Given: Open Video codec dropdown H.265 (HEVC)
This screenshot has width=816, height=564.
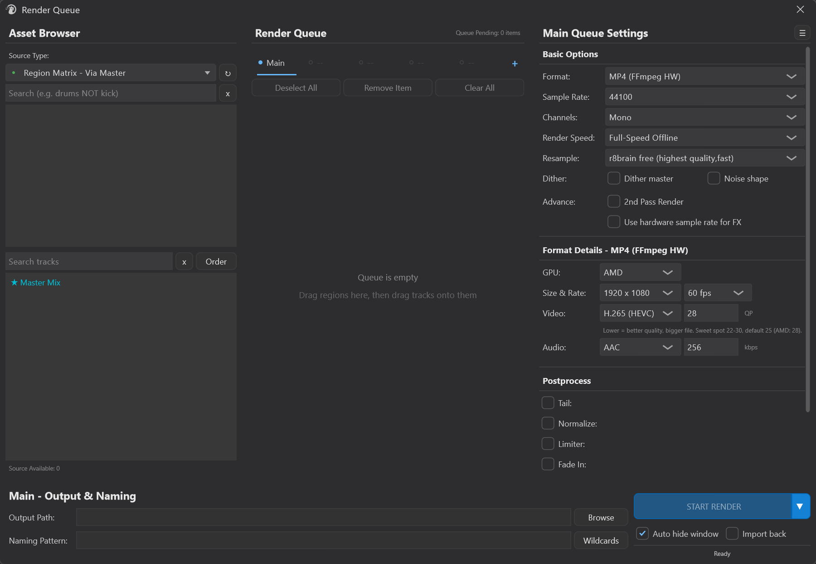Looking at the screenshot, I should point(640,313).
